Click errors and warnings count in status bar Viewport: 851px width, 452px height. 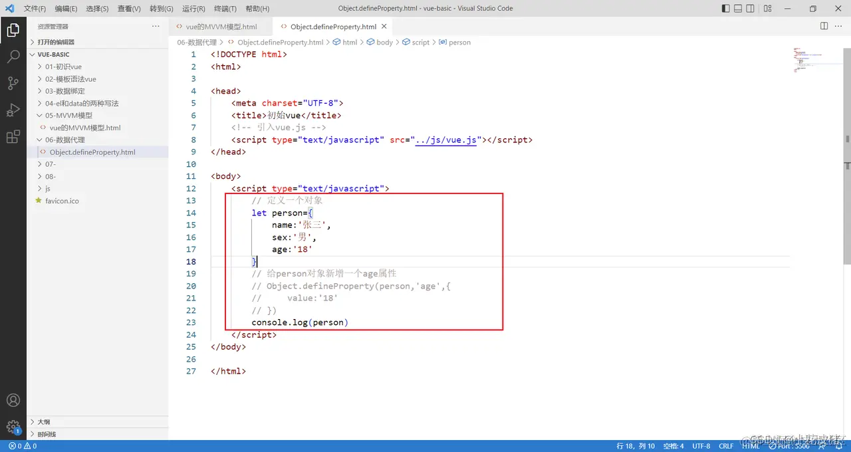click(x=23, y=446)
